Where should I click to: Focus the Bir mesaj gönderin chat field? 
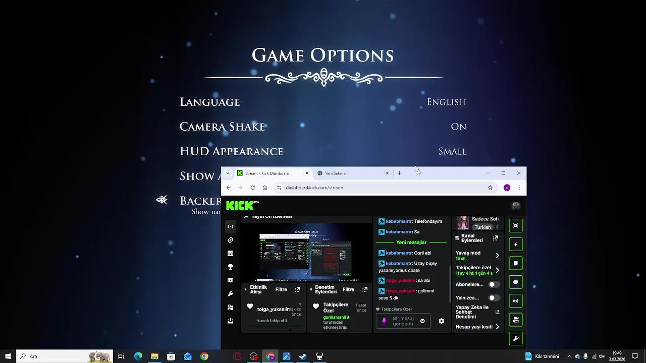[403, 321]
